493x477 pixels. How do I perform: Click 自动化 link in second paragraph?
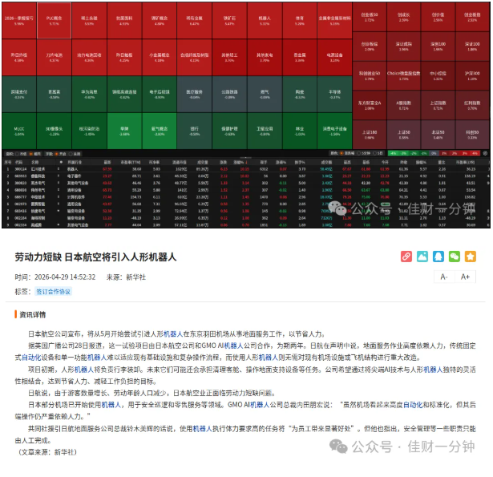(x=31, y=358)
